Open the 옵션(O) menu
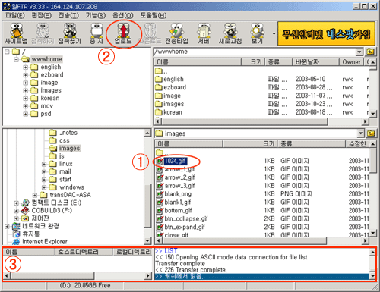 [x=123, y=15]
